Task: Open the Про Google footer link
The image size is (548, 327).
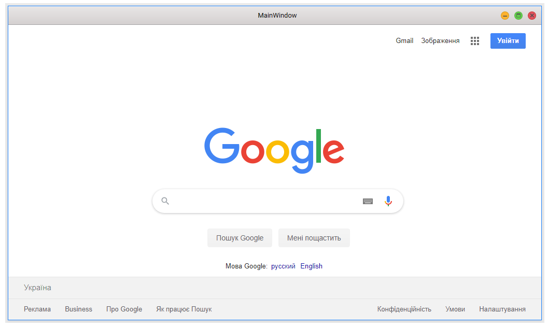Action: click(x=124, y=309)
